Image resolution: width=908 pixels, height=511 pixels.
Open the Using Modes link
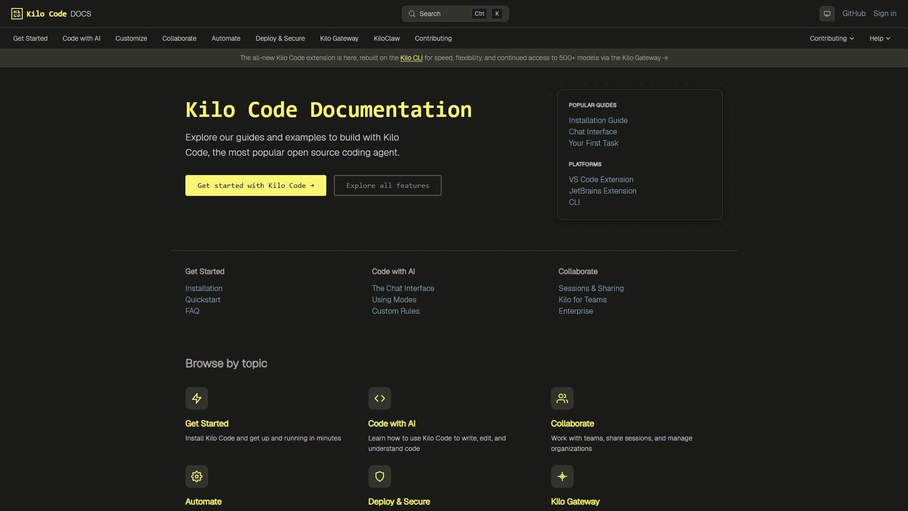(x=394, y=300)
